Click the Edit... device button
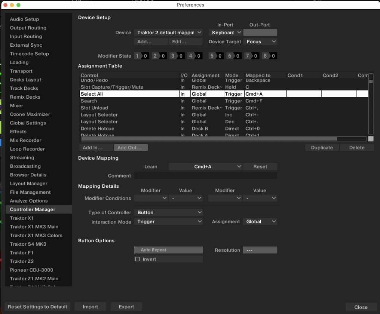380x314 pixels. (x=186, y=42)
